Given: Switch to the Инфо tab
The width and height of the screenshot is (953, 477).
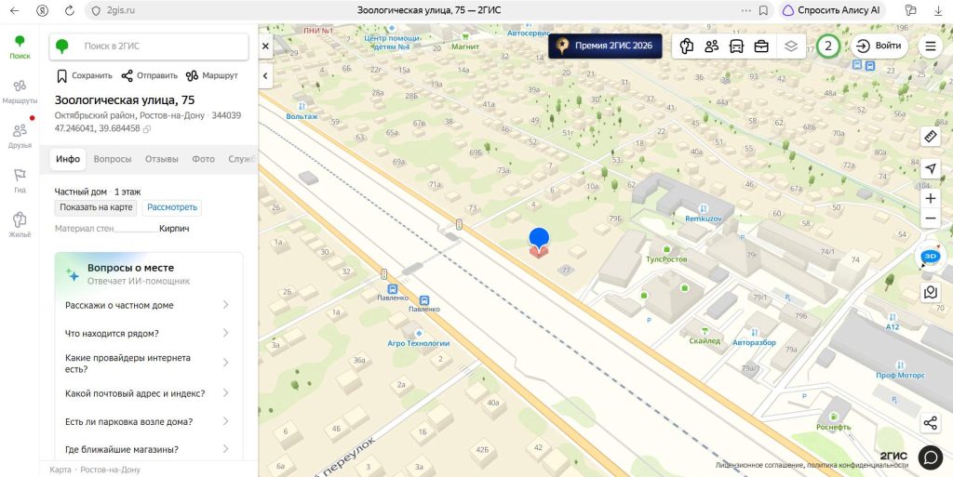Looking at the screenshot, I should [x=68, y=159].
